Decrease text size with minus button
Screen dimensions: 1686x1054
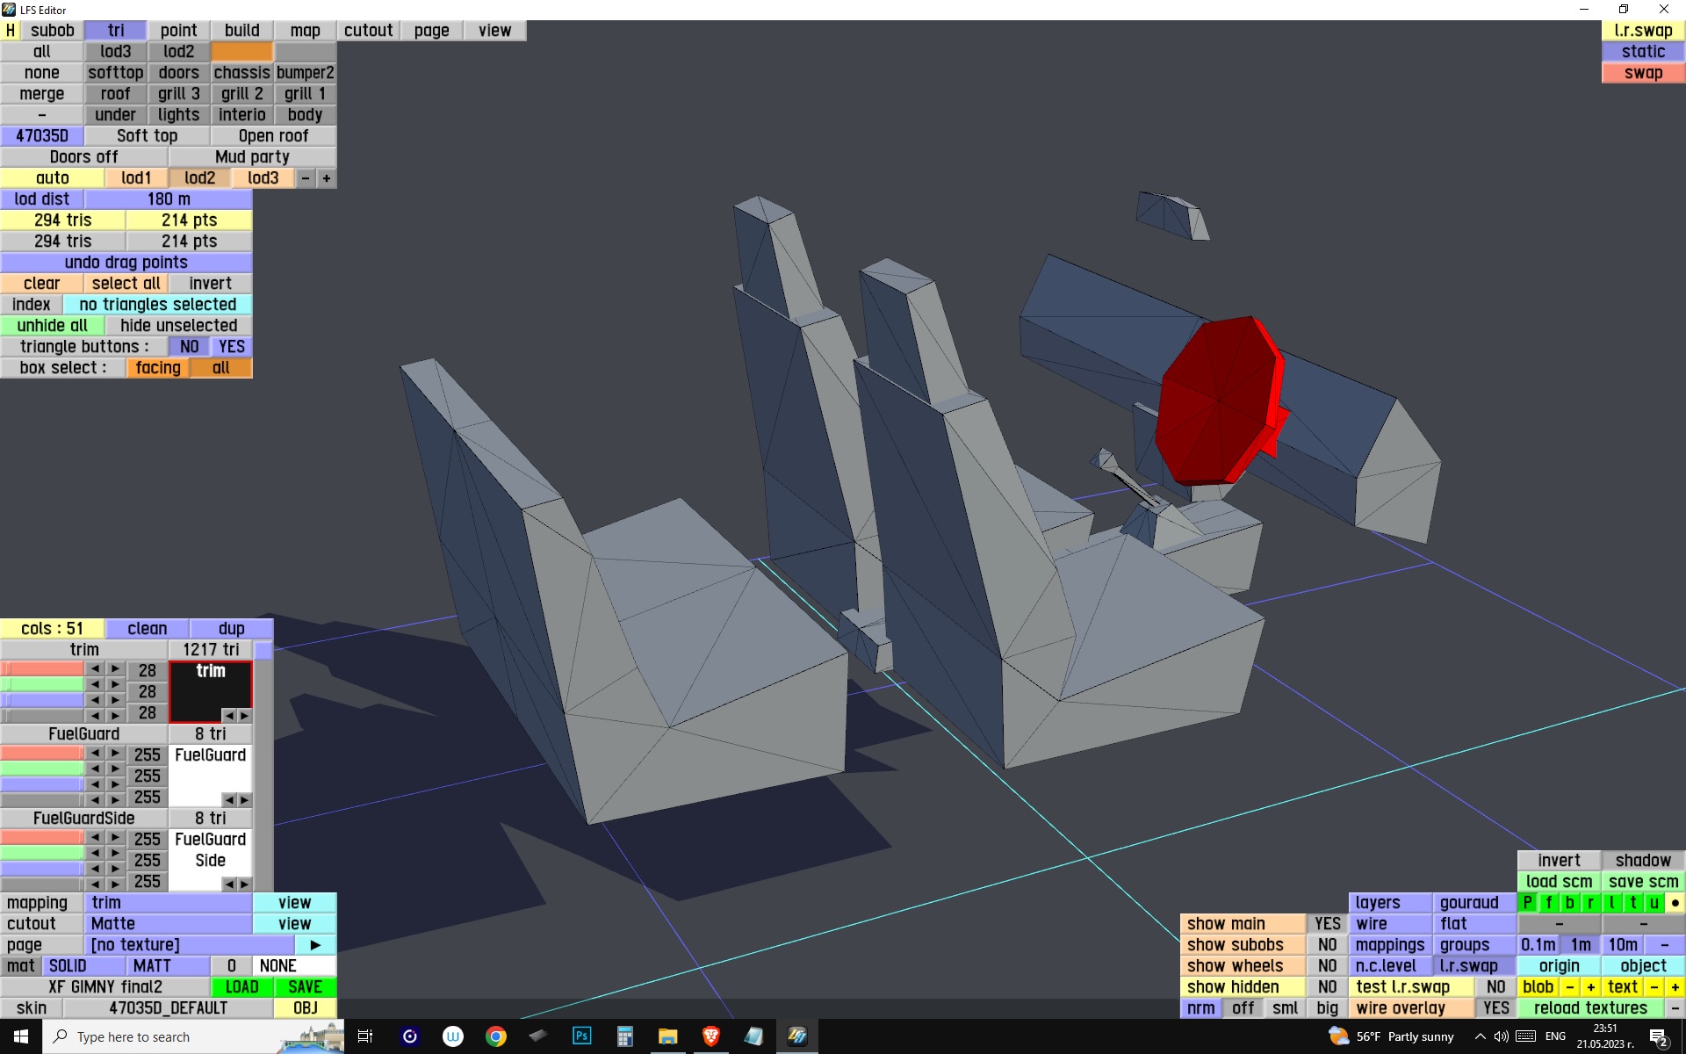(1654, 987)
